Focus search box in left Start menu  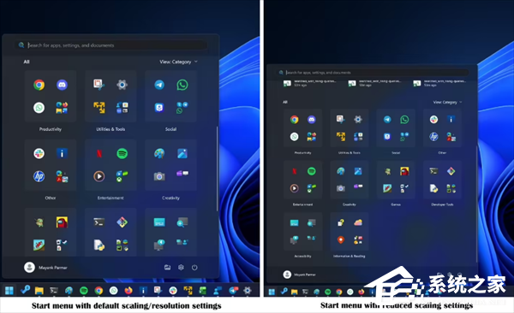tap(111, 45)
